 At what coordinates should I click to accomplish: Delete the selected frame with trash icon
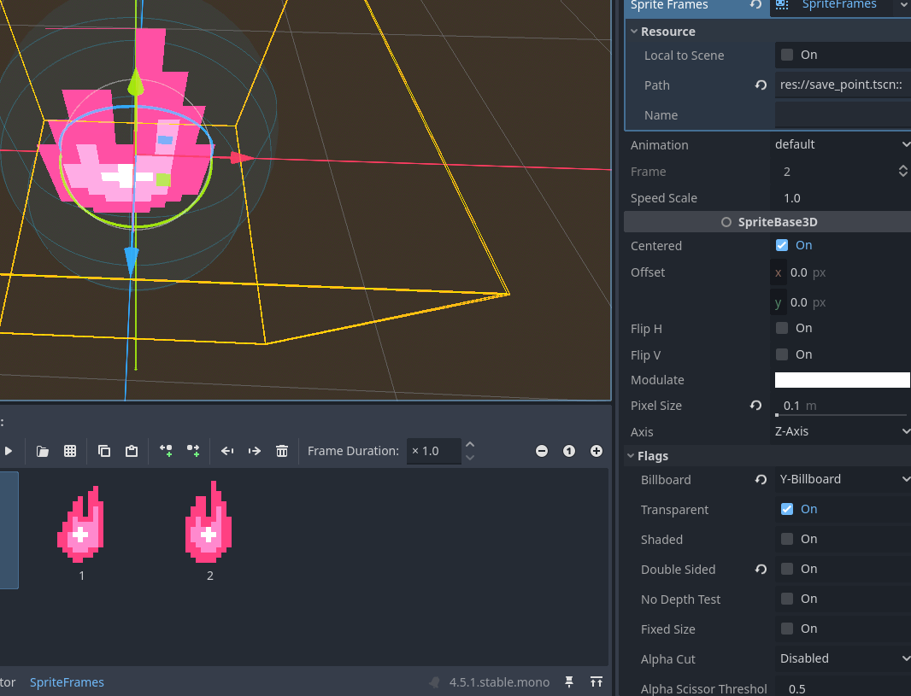point(282,451)
